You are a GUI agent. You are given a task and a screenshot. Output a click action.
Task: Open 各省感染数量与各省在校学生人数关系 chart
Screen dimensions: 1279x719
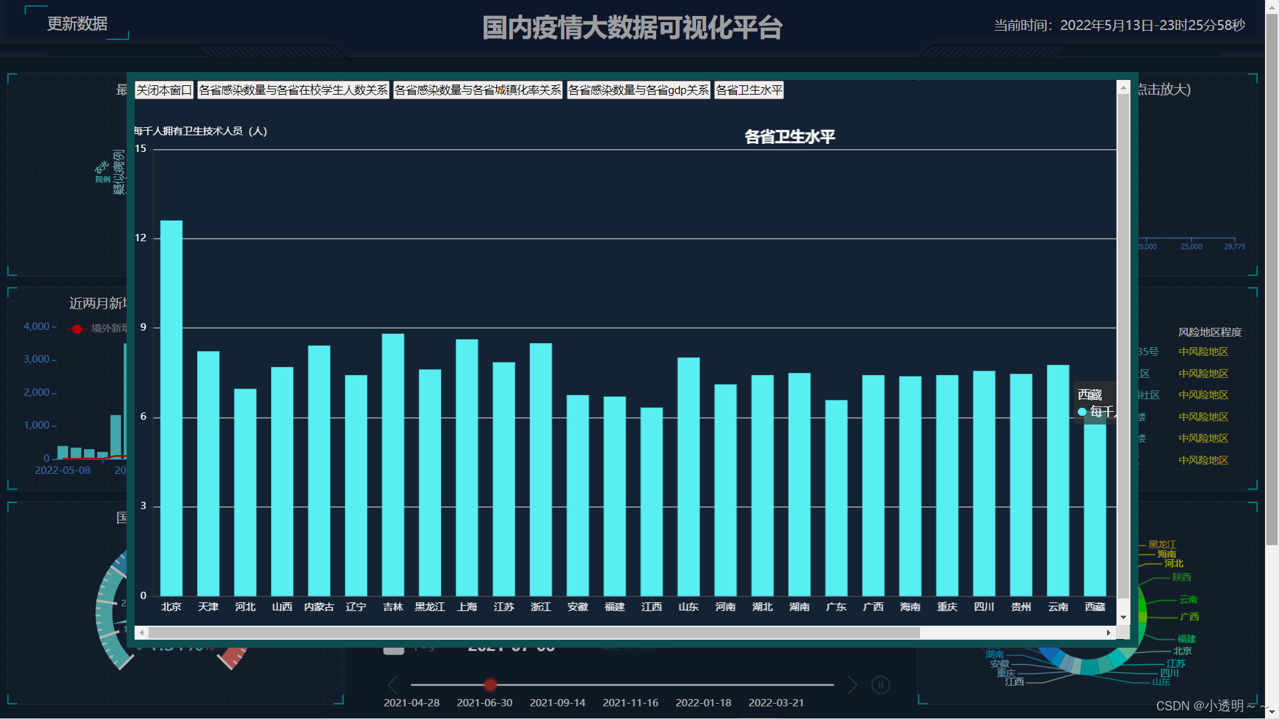[293, 90]
